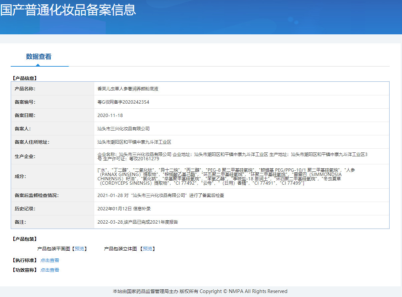The width and height of the screenshot is (402, 297).
Task: Select filer name 汕头市三兴化妆品有限公司 in 备案人 row
Action: click(124, 129)
